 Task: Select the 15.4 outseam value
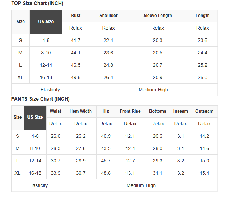204,173
